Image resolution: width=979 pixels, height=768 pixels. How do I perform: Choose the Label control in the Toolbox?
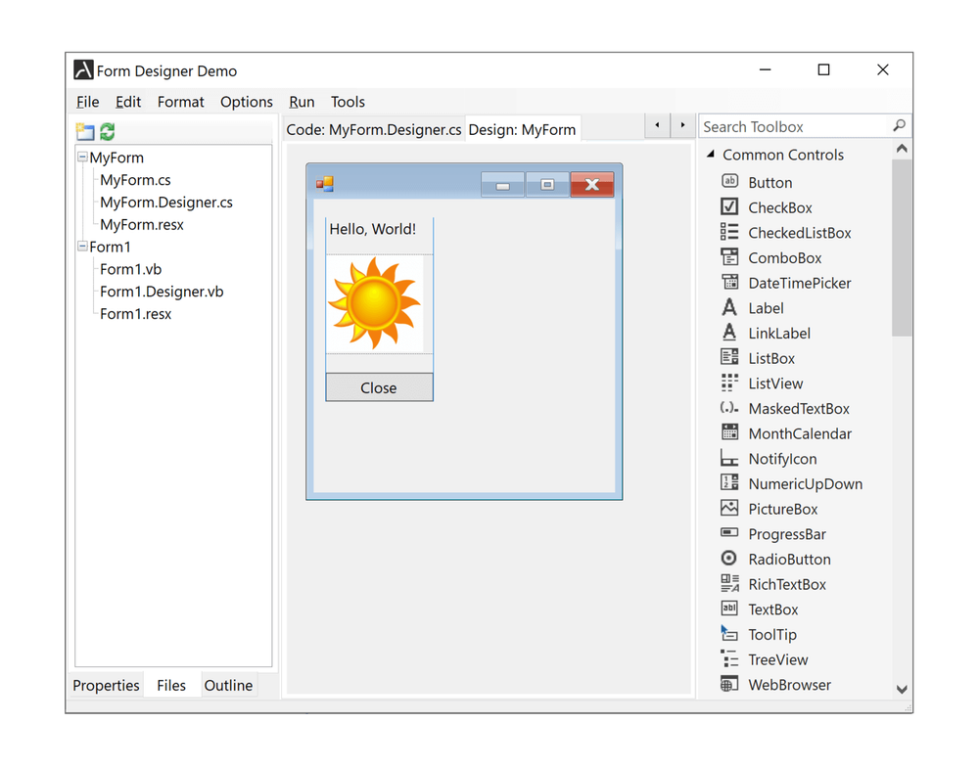click(765, 307)
